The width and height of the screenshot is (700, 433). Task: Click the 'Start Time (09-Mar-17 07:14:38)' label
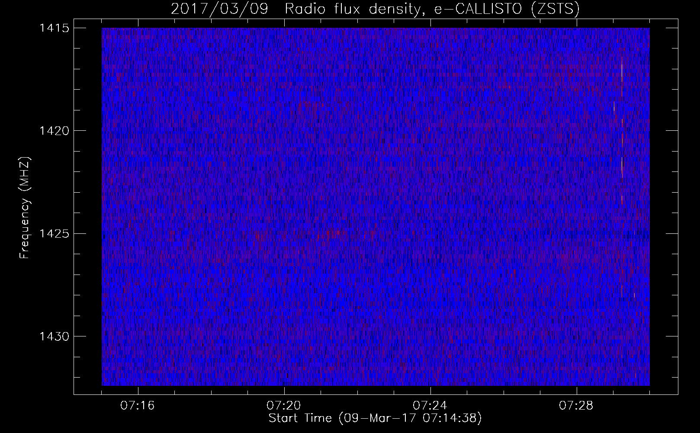click(375, 418)
